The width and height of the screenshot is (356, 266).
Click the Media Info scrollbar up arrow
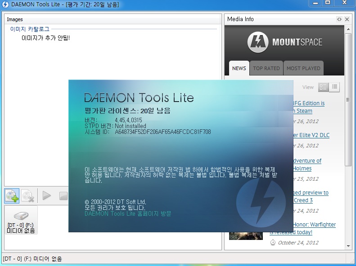[x=348, y=30]
